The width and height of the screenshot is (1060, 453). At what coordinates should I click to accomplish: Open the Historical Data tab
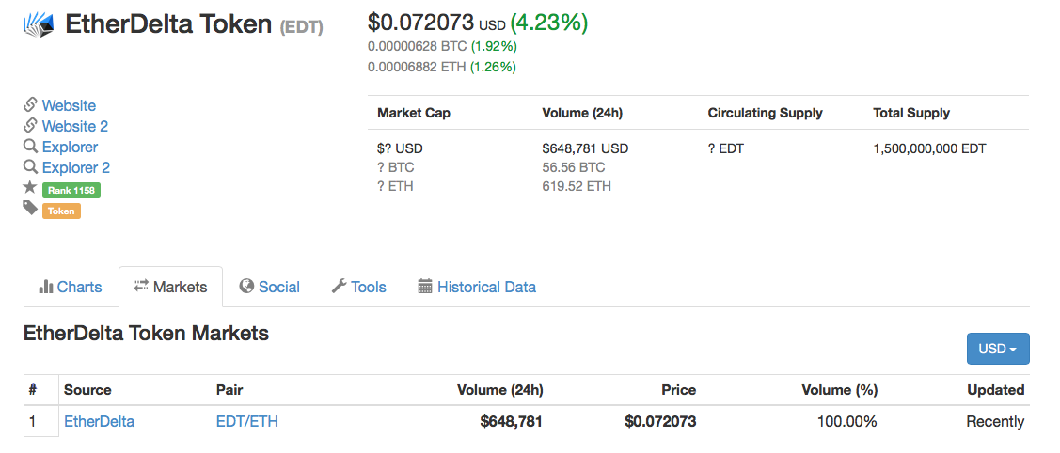pos(477,287)
